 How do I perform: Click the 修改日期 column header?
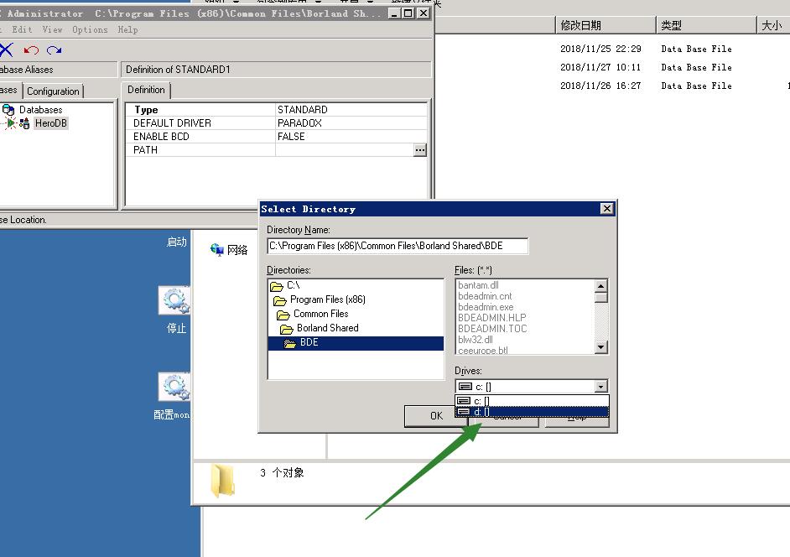(580, 25)
